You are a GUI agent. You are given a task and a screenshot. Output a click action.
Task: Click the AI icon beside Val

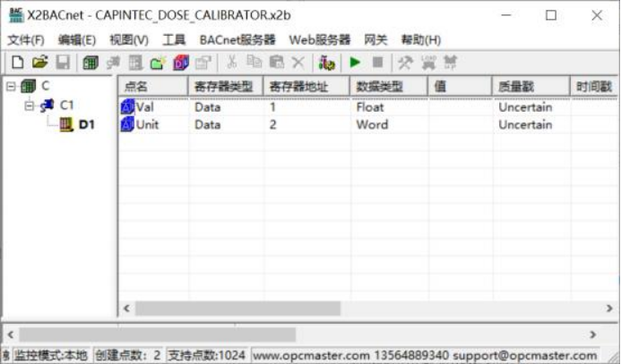click(127, 107)
